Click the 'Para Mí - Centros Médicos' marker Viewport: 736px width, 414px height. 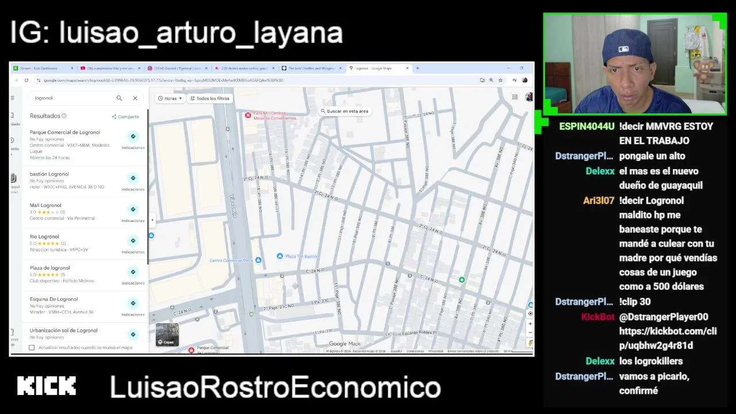248,115
